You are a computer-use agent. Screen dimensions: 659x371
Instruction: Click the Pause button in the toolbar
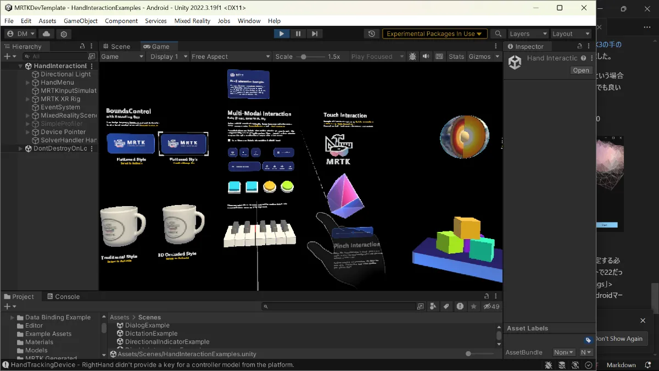point(298,34)
